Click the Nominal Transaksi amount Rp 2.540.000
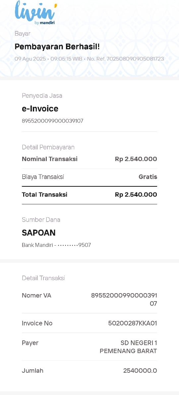Image resolution: width=179 pixels, height=395 pixels. [136, 159]
